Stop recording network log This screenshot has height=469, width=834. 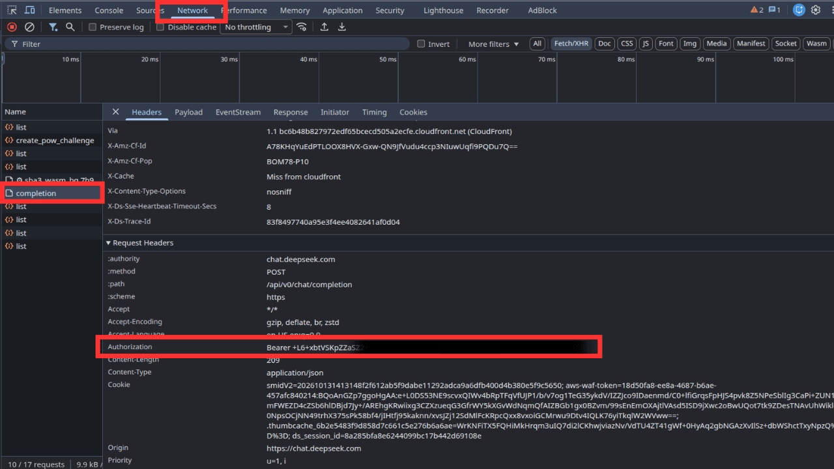pyautogui.click(x=12, y=27)
